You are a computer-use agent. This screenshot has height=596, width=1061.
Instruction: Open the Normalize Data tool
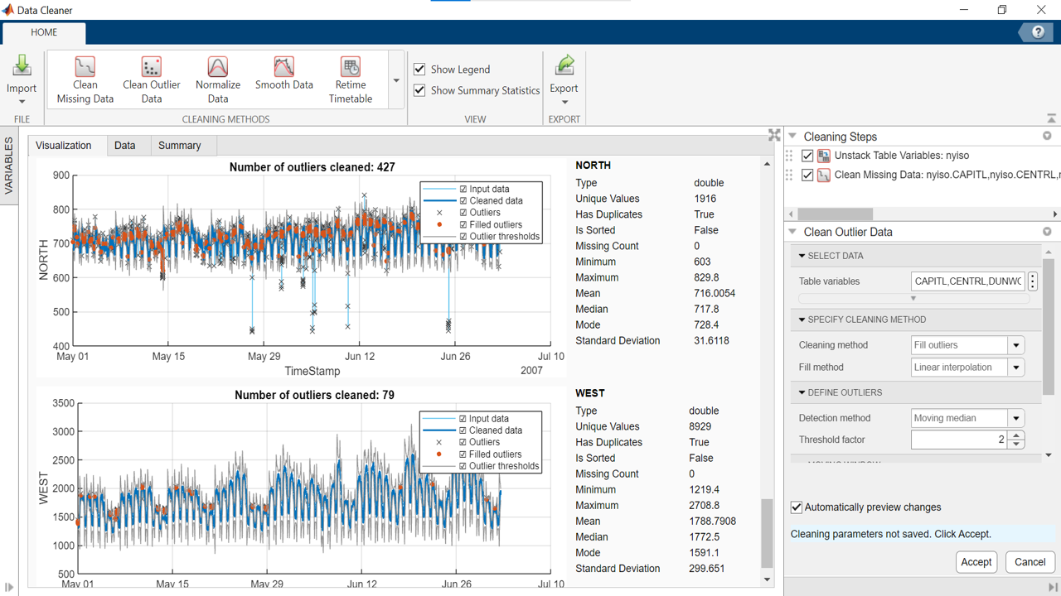[x=217, y=78]
